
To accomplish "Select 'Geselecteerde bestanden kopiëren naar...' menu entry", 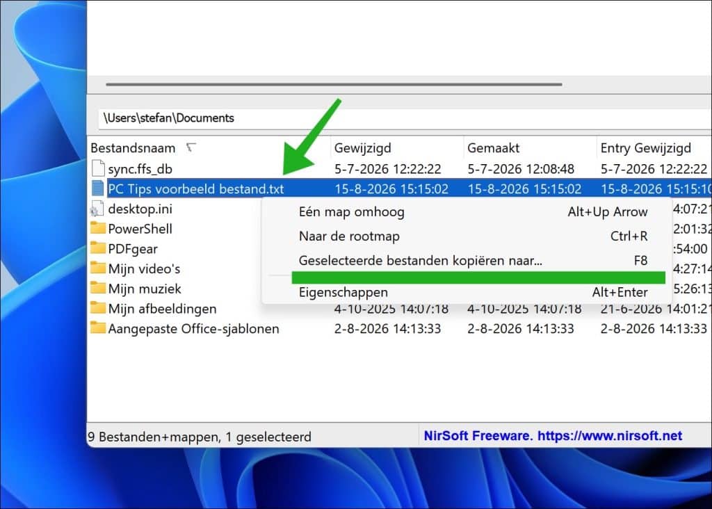I will pyautogui.click(x=467, y=261).
